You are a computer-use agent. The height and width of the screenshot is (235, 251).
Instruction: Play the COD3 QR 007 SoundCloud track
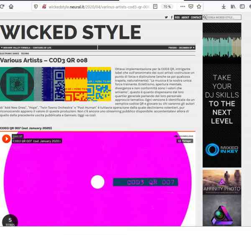pos(6,138)
